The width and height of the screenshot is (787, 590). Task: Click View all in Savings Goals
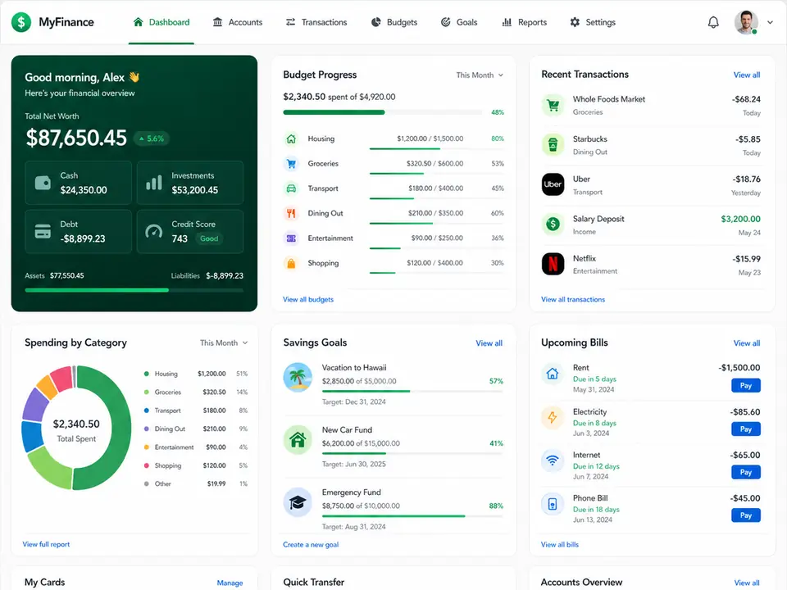[489, 343]
